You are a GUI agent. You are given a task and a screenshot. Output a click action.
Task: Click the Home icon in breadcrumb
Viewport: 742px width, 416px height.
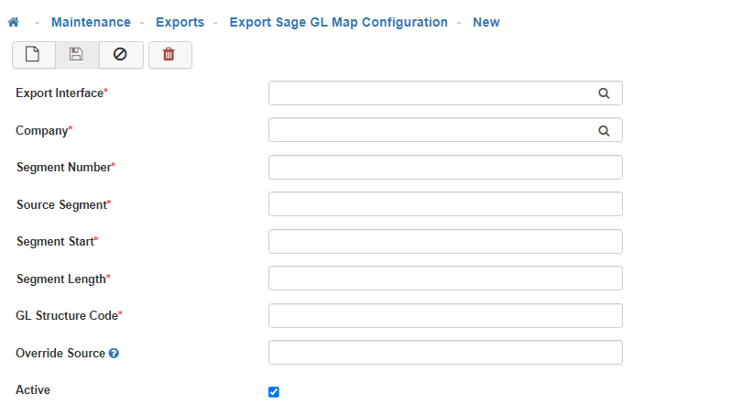(x=13, y=22)
